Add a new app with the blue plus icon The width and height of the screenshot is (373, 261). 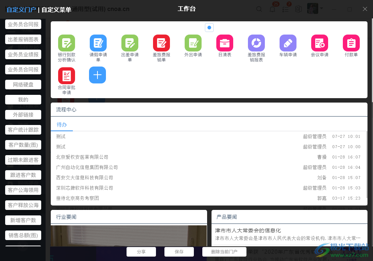(x=97, y=75)
